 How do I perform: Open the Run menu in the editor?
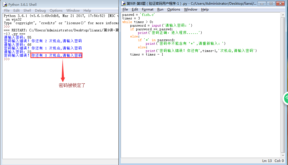click(160, 9)
